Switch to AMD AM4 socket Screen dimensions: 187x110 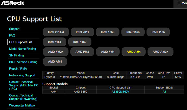[x=133, y=52]
